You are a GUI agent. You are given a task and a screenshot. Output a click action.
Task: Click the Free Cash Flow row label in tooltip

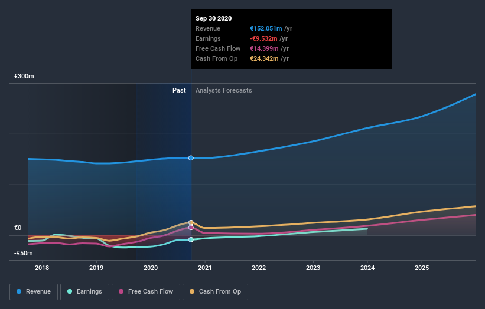(x=218, y=48)
